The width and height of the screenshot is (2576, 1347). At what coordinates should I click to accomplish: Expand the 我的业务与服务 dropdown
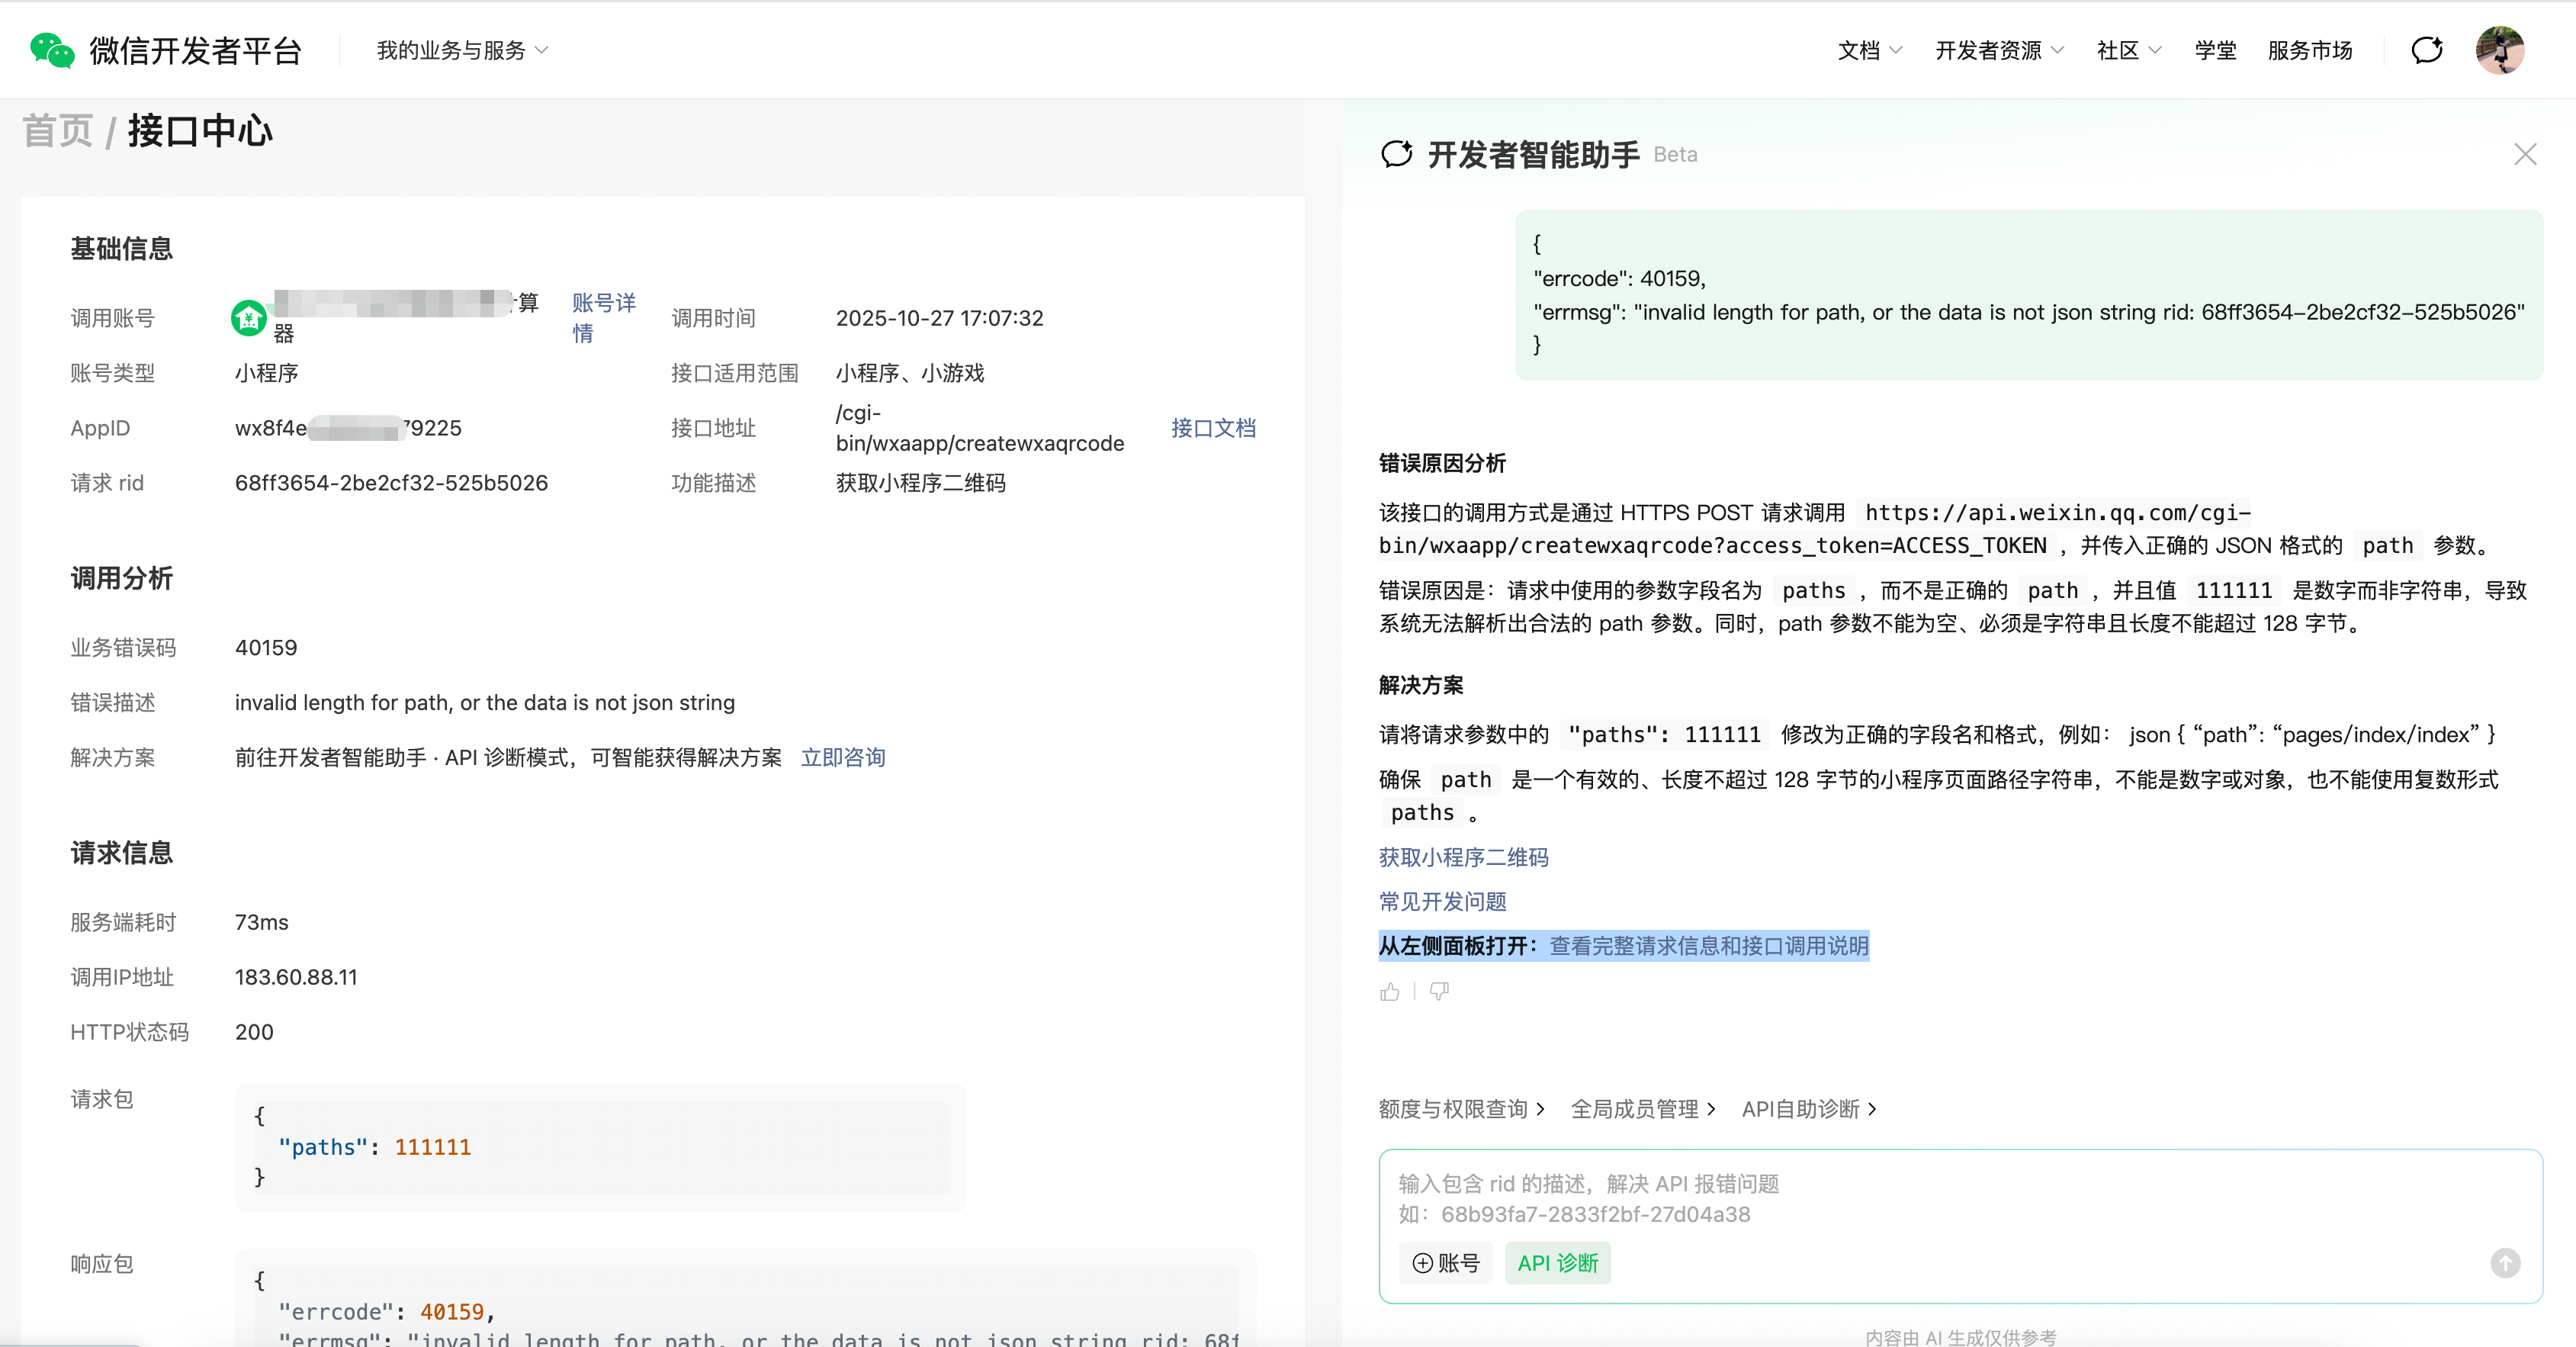(462, 50)
